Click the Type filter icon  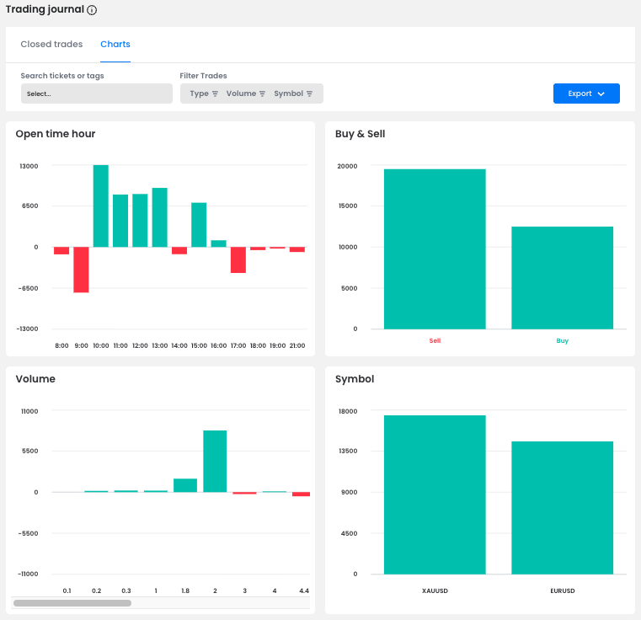tap(215, 94)
